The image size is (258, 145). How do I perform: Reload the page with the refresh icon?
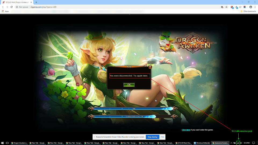[x=12, y=7]
